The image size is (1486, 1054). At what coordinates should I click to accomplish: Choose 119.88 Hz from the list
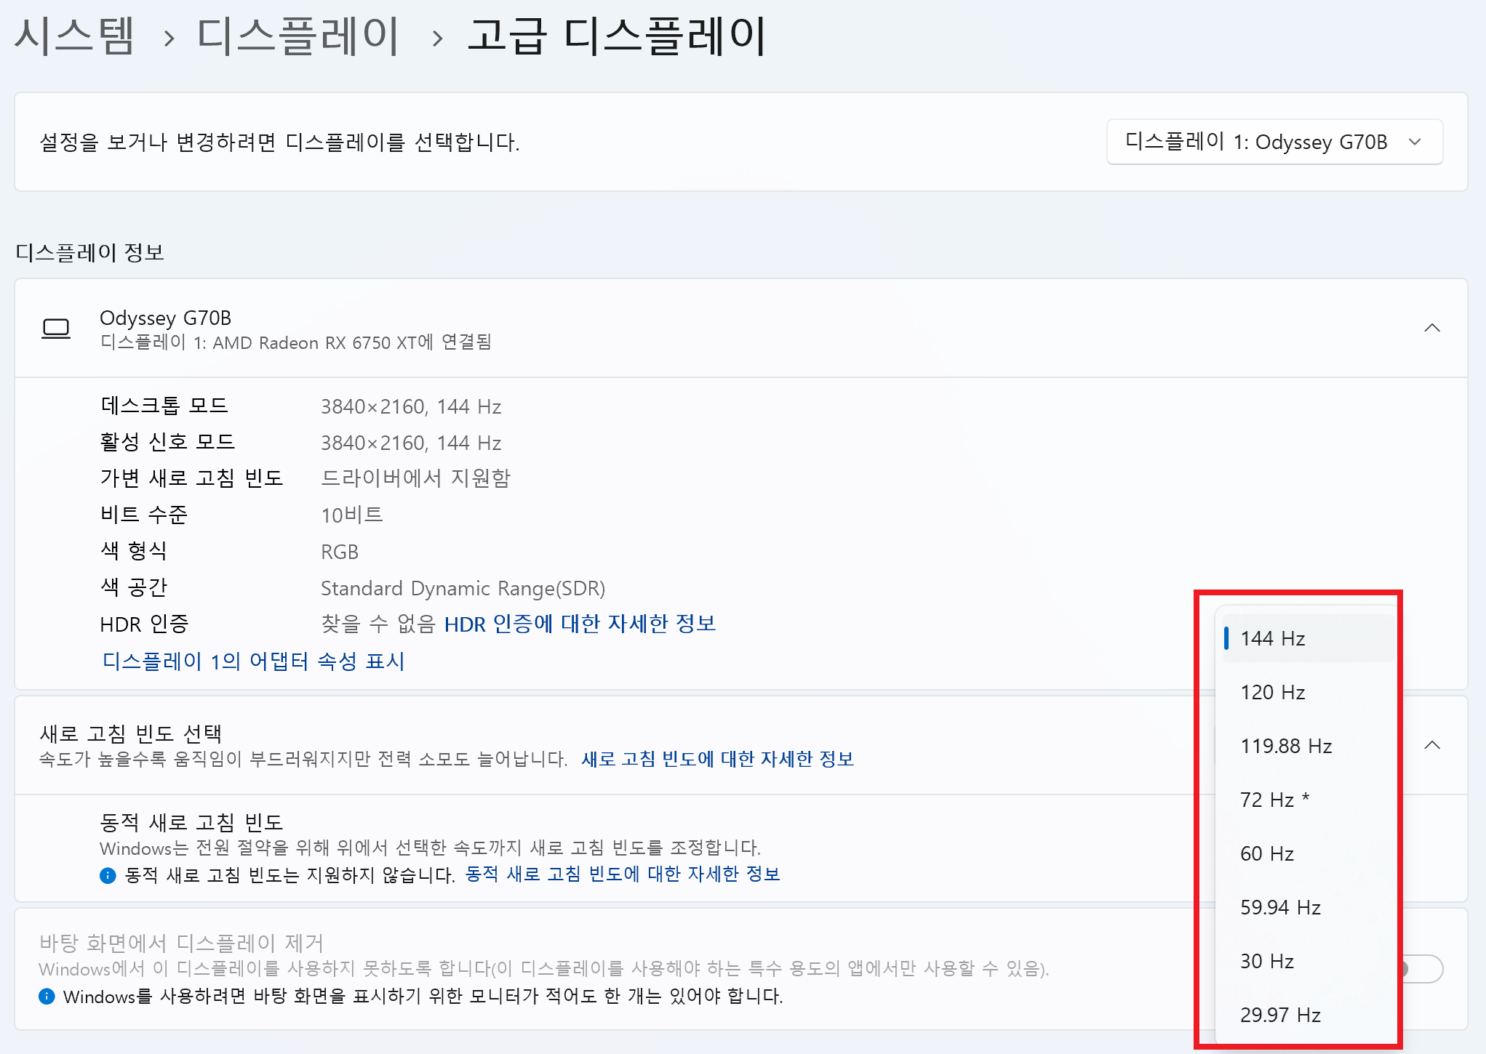(1308, 746)
